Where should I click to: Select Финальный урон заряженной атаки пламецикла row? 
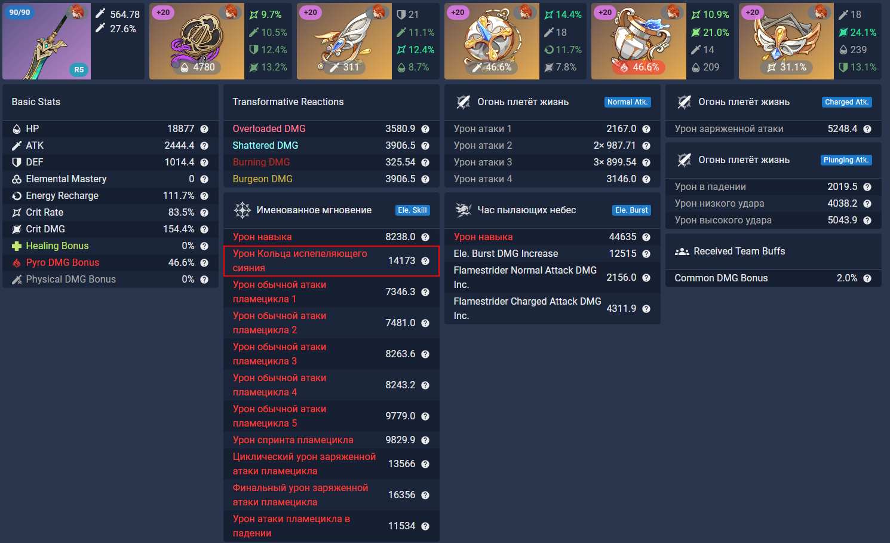tap(332, 495)
